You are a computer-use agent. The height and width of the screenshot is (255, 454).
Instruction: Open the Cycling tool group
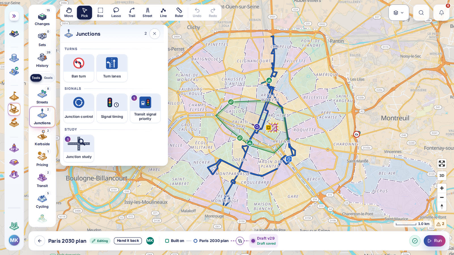pos(42,201)
